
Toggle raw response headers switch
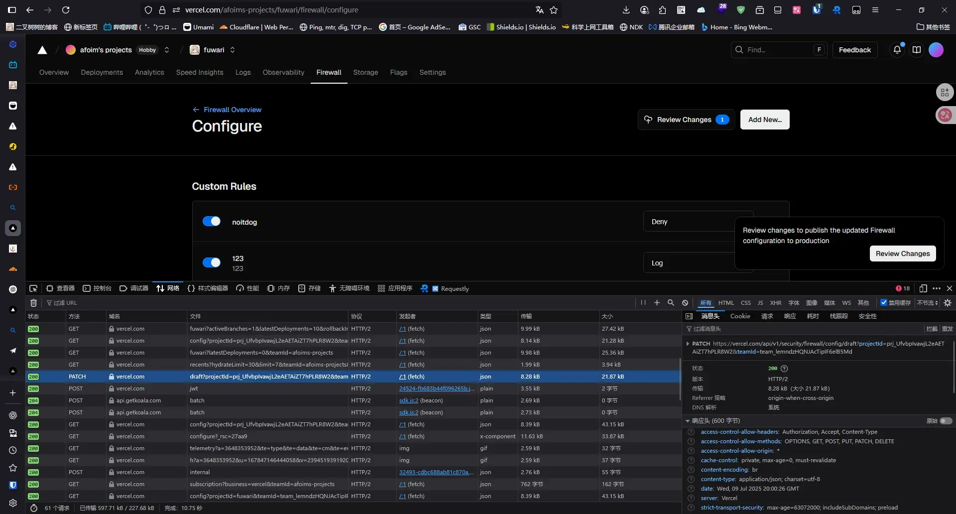click(x=946, y=421)
